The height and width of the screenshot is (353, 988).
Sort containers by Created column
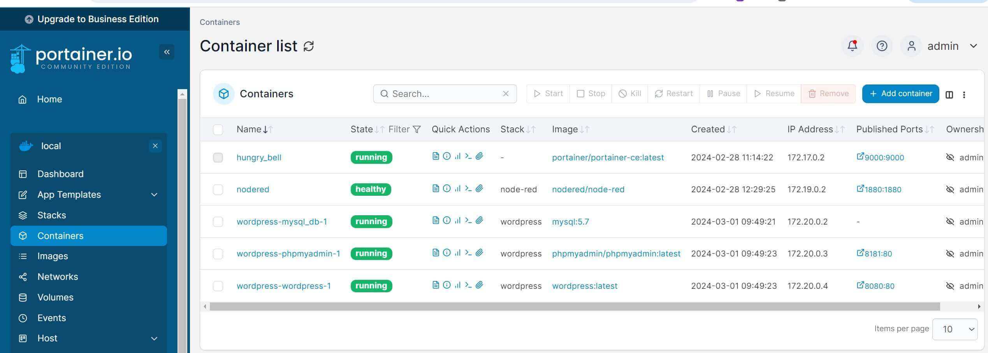coord(714,129)
